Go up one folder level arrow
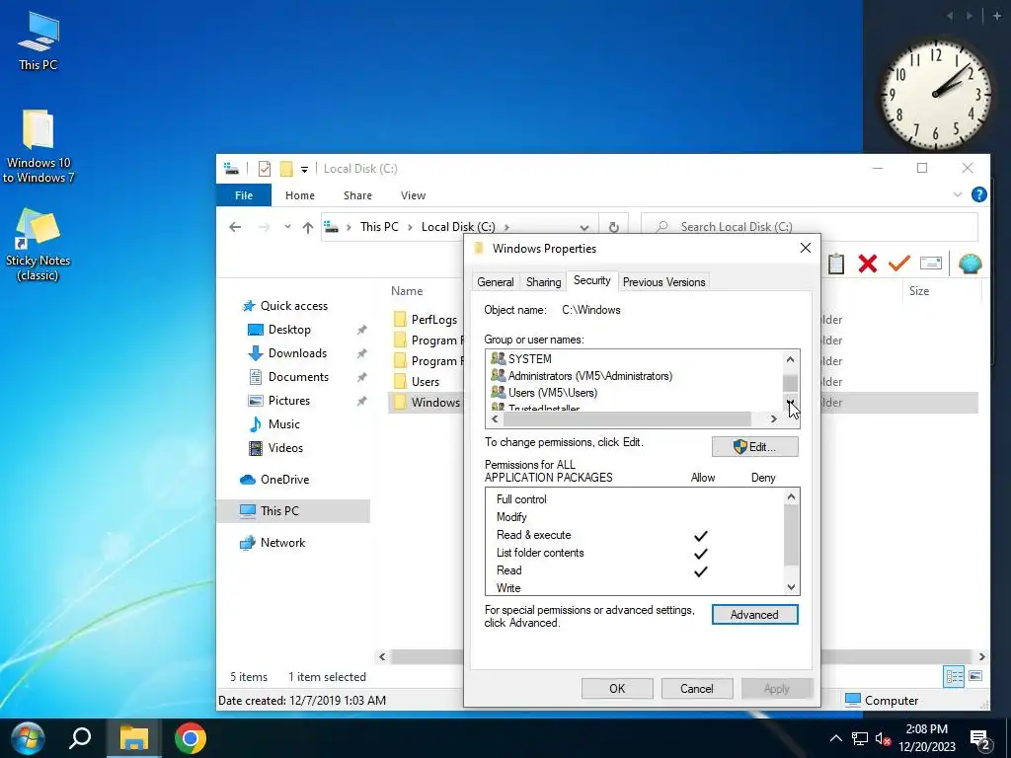The width and height of the screenshot is (1011, 758). (x=308, y=227)
